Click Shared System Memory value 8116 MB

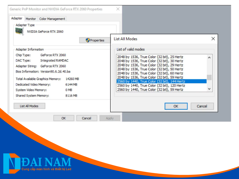pos(71,95)
